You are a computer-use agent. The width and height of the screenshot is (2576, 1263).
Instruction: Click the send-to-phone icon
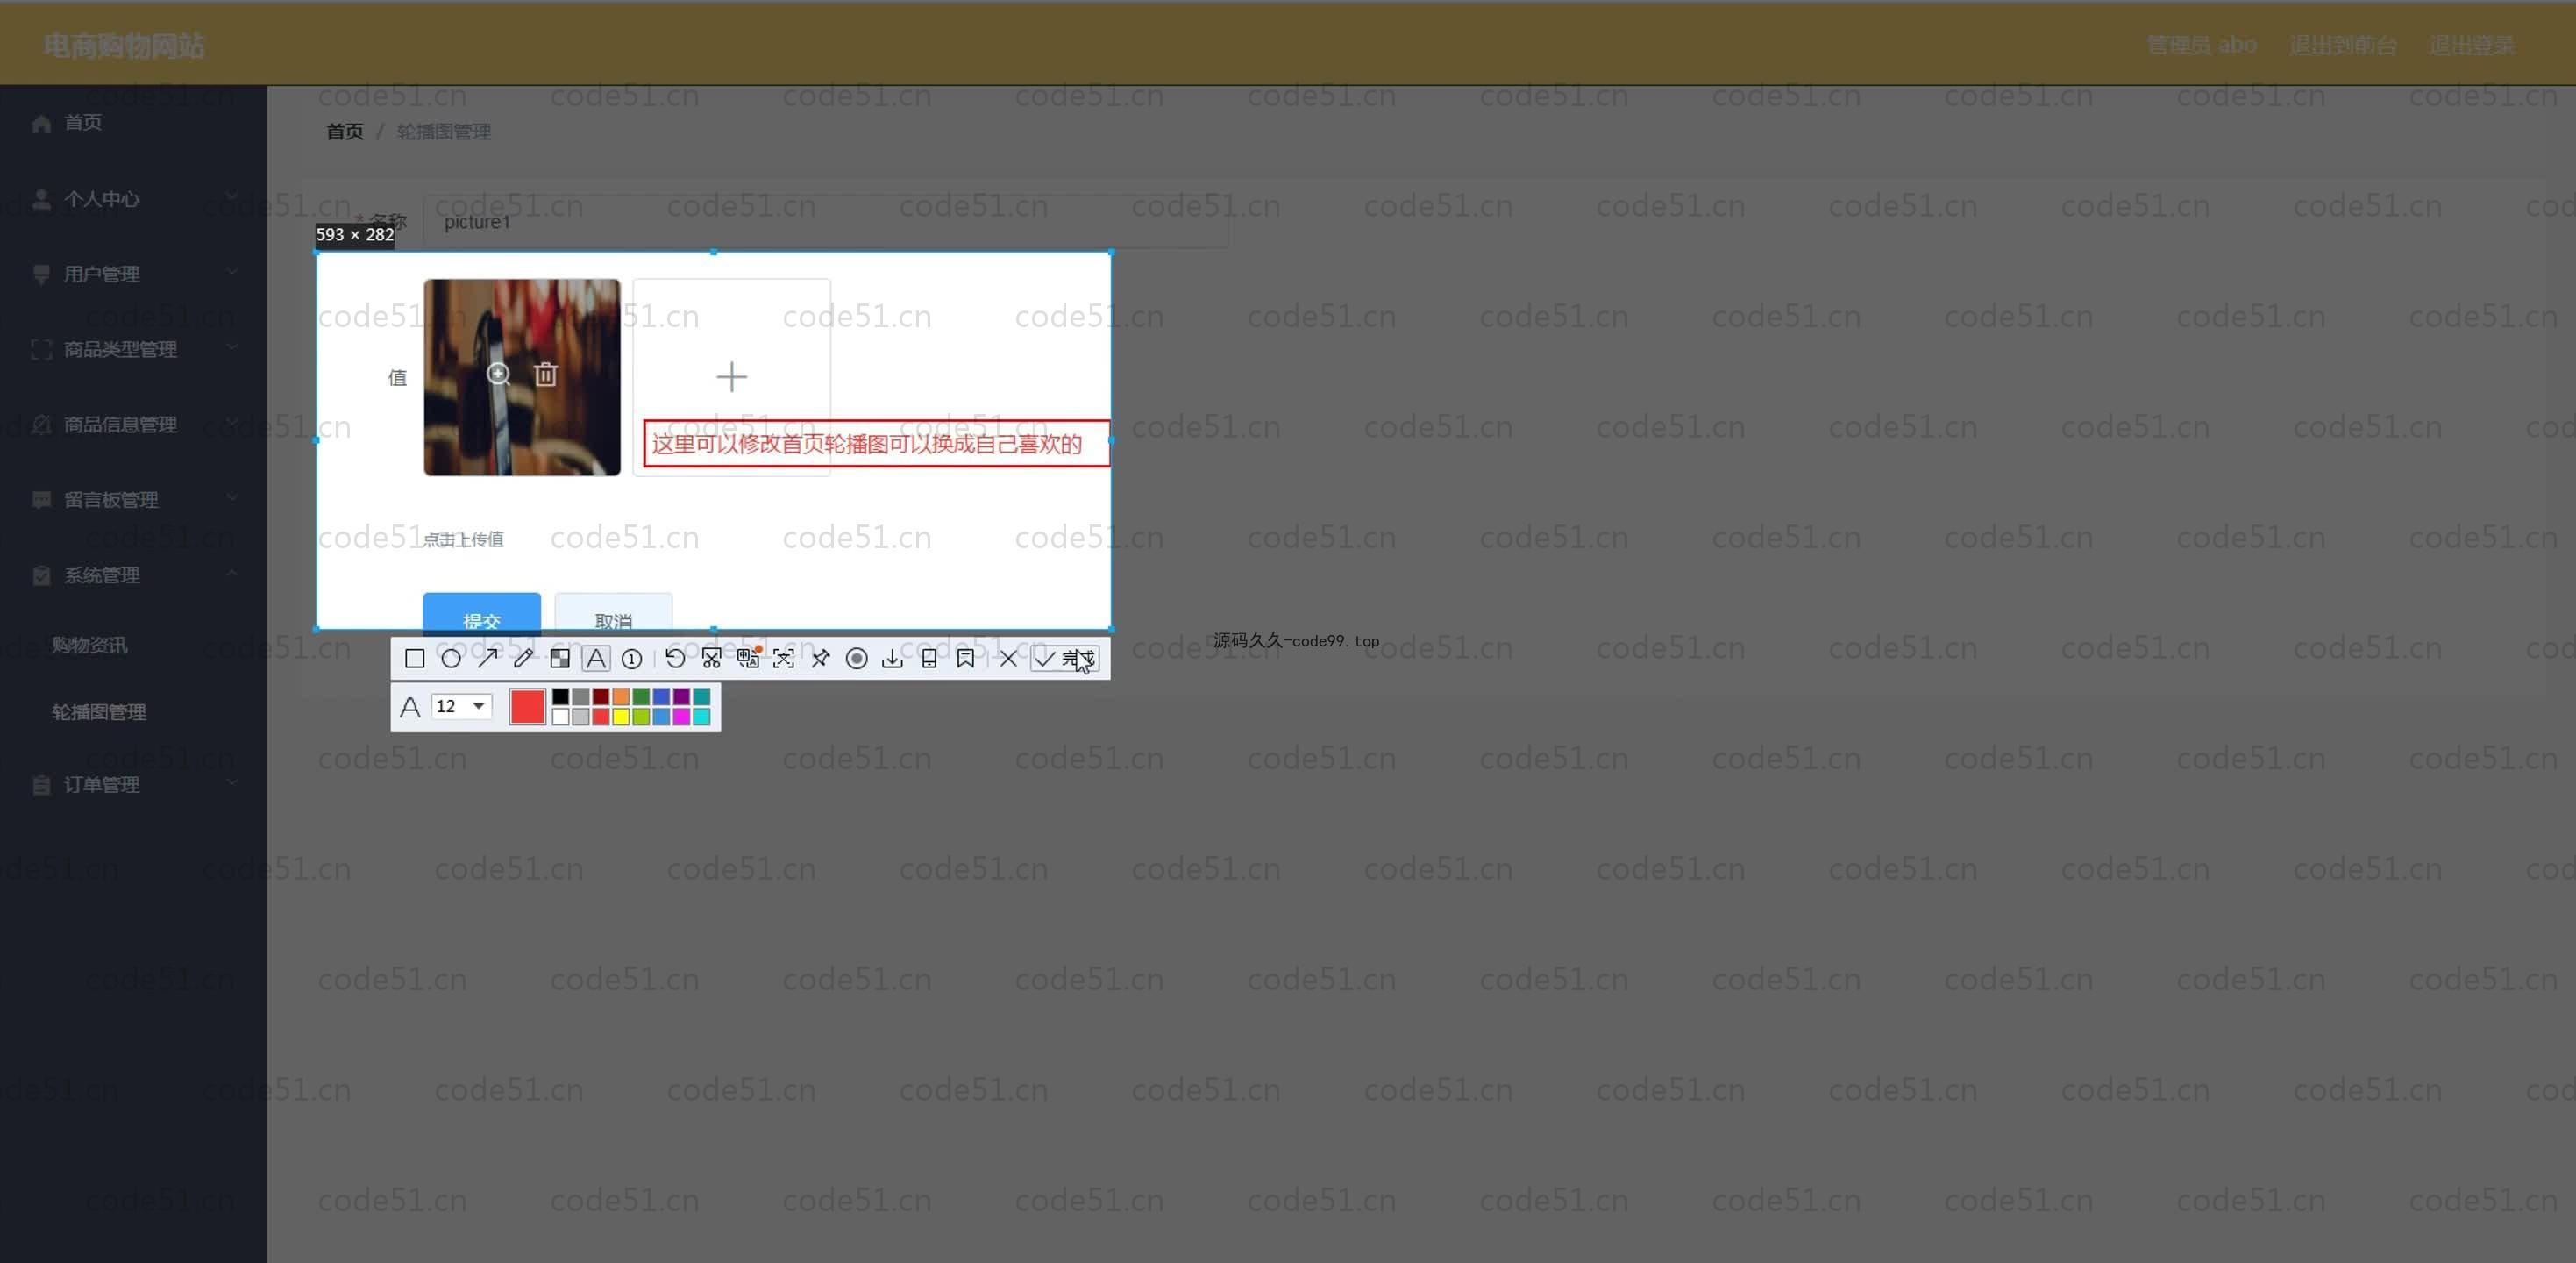[929, 658]
